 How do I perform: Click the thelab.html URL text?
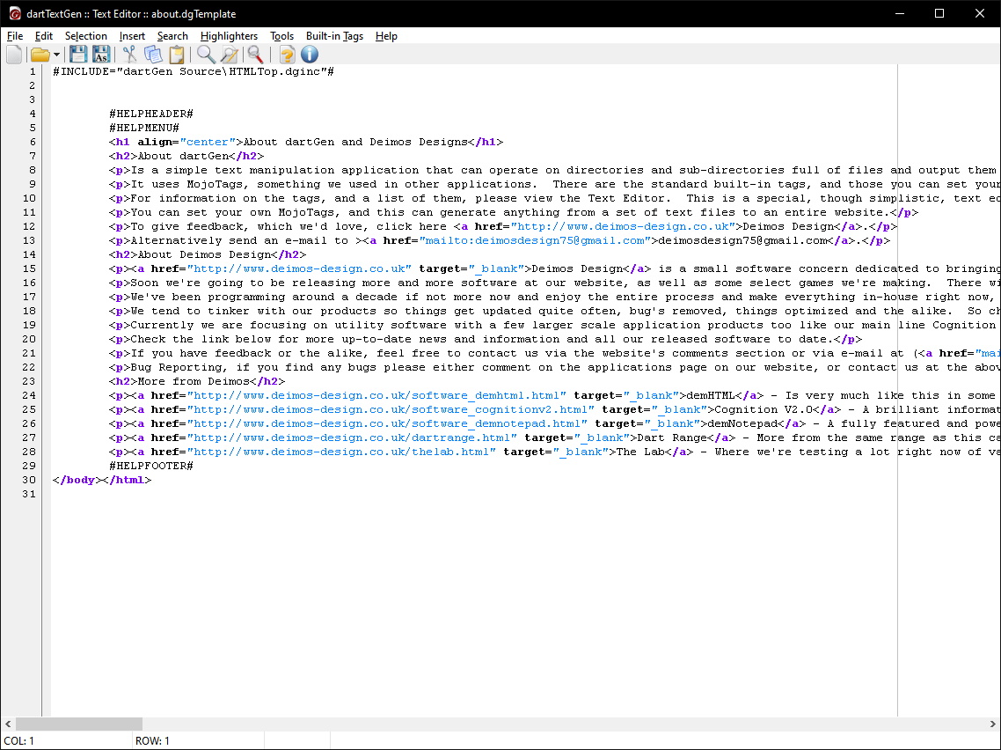pos(341,452)
